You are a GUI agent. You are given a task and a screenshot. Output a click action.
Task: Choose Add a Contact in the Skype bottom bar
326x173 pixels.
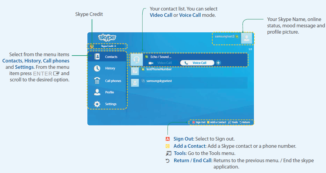coord(217,122)
